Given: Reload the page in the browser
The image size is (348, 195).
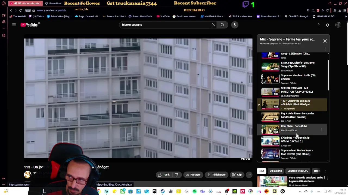Looking at the screenshot, I should tap(20, 10).
